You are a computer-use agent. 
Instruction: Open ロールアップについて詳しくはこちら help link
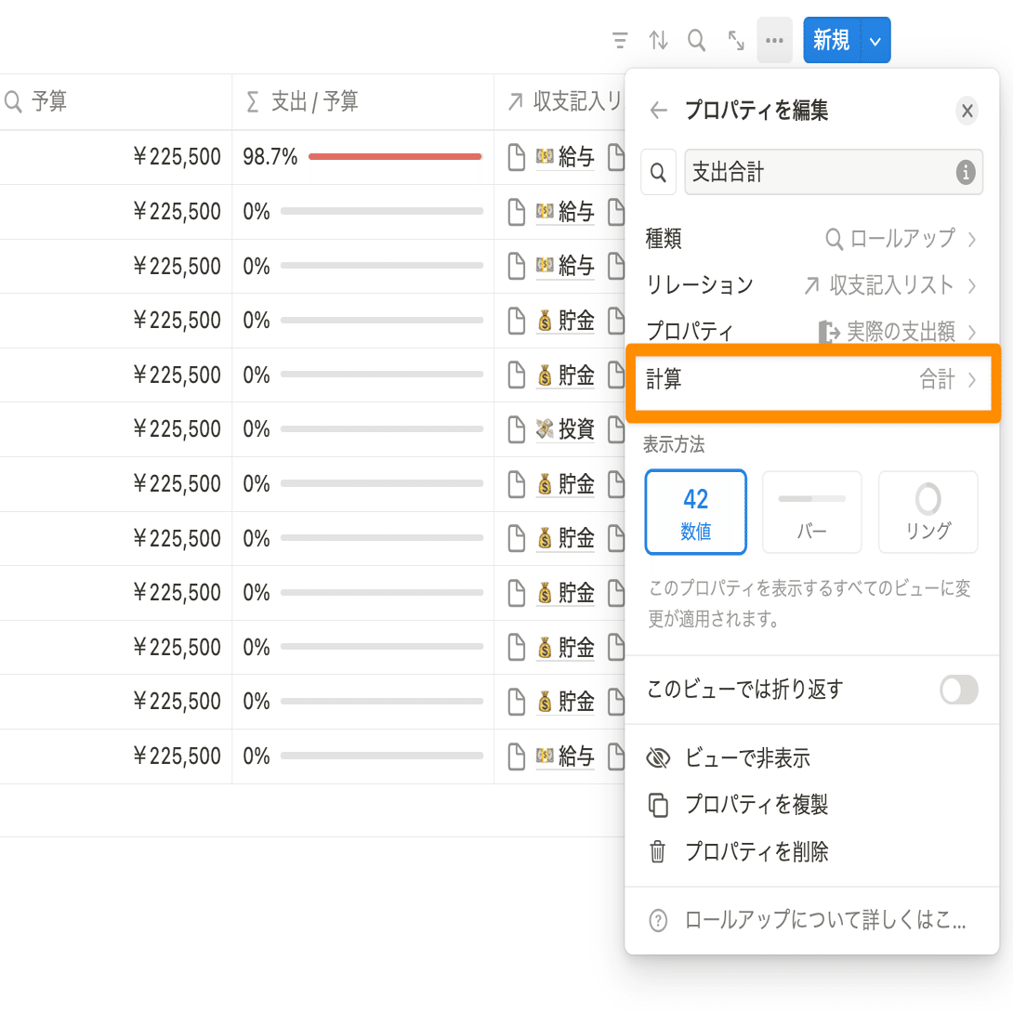(811, 920)
